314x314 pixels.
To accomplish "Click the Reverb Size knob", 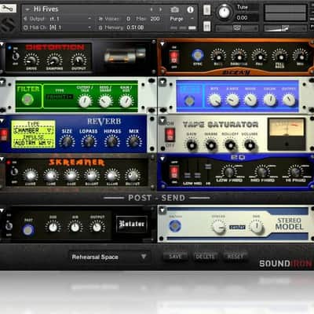I will (67, 141).
